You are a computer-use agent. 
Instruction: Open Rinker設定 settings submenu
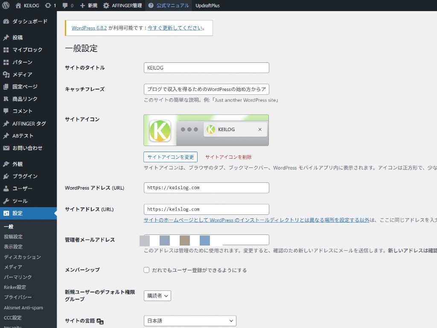pyautogui.click(x=15, y=287)
